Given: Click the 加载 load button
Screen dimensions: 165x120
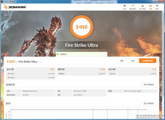Looking at the screenshot, I should (x=122, y=61).
